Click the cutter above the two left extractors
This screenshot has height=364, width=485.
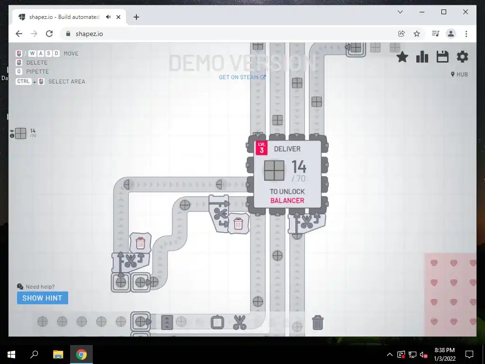(x=131, y=262)
